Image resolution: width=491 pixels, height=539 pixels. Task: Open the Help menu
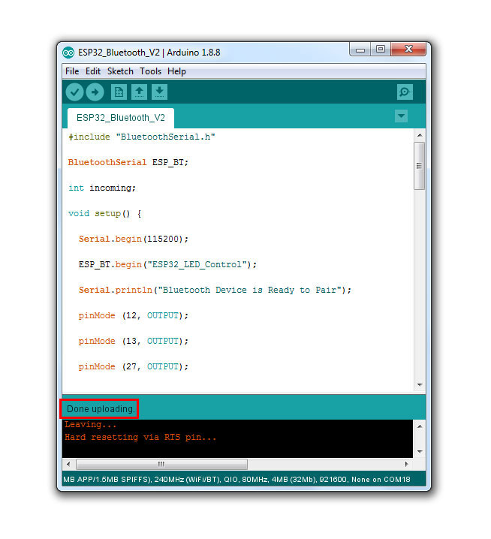click(176, 71)
